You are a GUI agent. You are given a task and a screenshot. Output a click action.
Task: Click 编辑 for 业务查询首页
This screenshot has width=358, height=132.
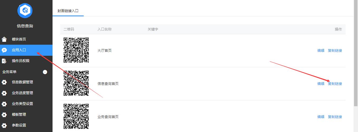[x=321, y=117]
